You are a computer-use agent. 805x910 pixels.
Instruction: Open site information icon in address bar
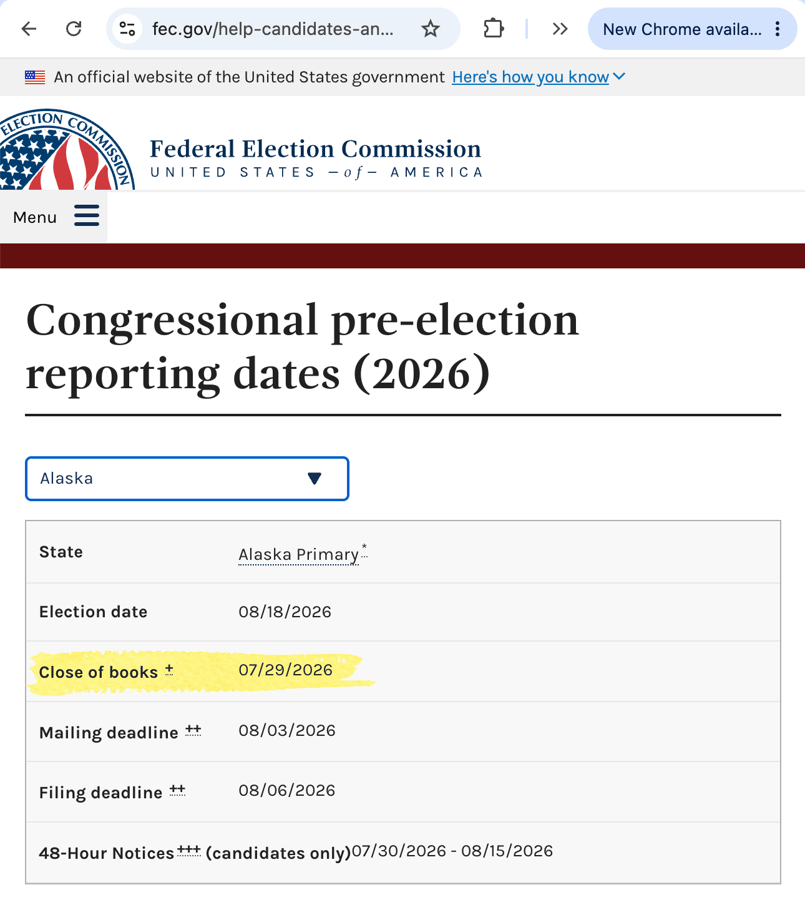127,29
